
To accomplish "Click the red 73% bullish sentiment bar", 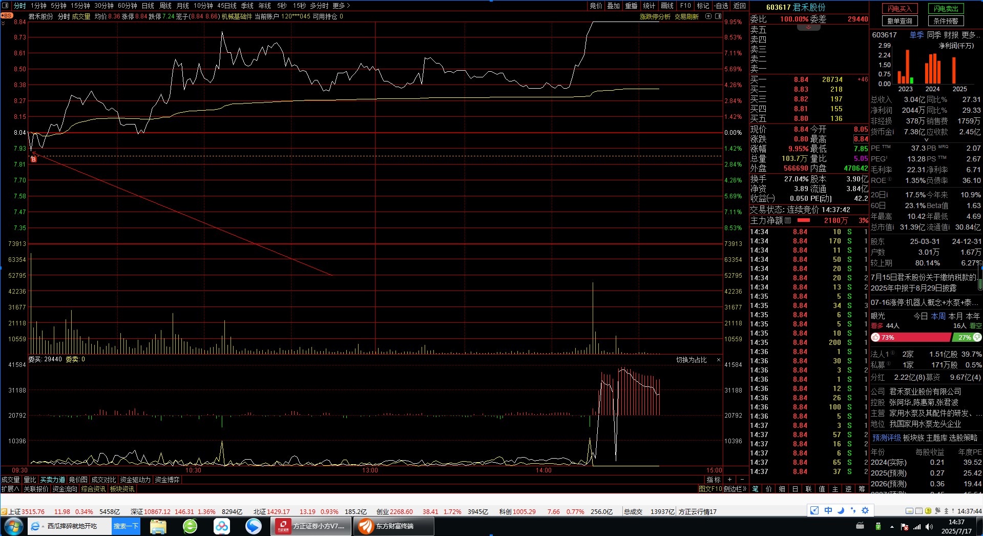I will [x=911, y=337].
